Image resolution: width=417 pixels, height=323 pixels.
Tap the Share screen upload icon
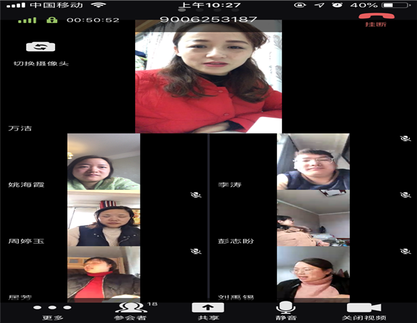pos(203,308)
